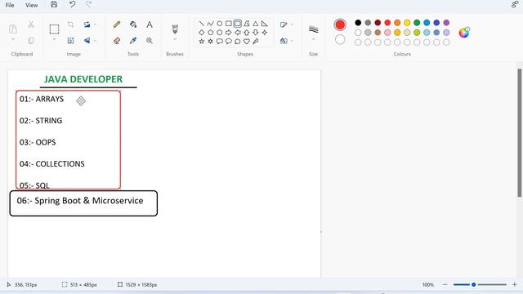Pick the yellow colour swatch
This screenshot has height=294, width=523.
pyautogui.click(x=407, y=23)
